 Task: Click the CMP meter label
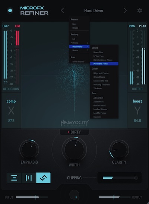pos(6,26)
